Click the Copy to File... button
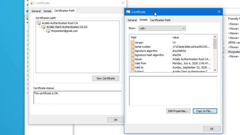240x135 pixels. click(205, 111)
